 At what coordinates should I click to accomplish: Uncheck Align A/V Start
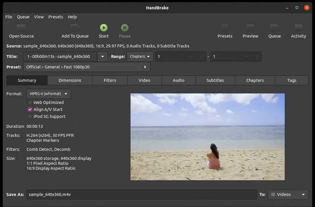click(30, 109)
